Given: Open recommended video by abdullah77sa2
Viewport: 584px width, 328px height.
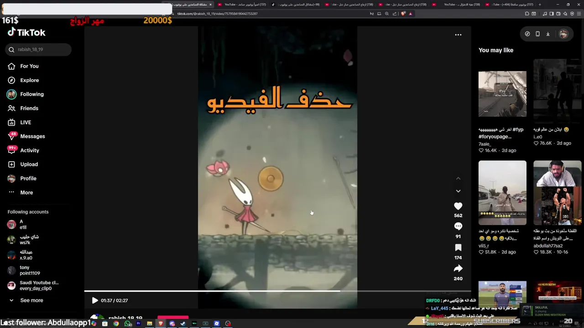Looking at the screenshot, I should pyautogui.click(x=558, y=193).
